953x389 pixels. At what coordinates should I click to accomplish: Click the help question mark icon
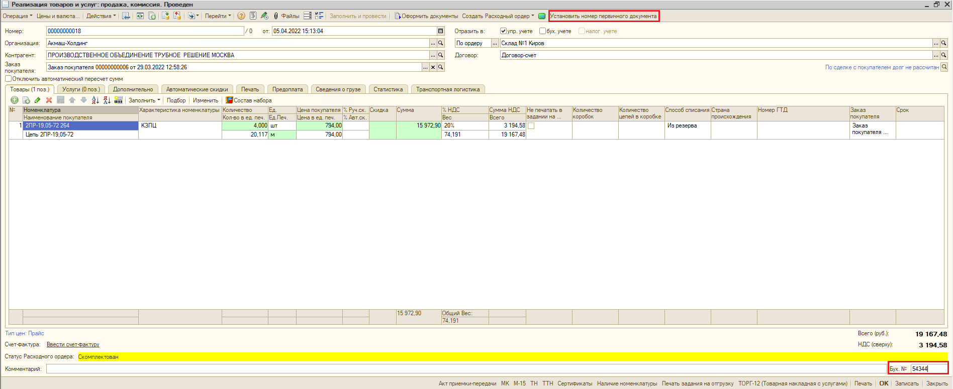coord(241,16)
